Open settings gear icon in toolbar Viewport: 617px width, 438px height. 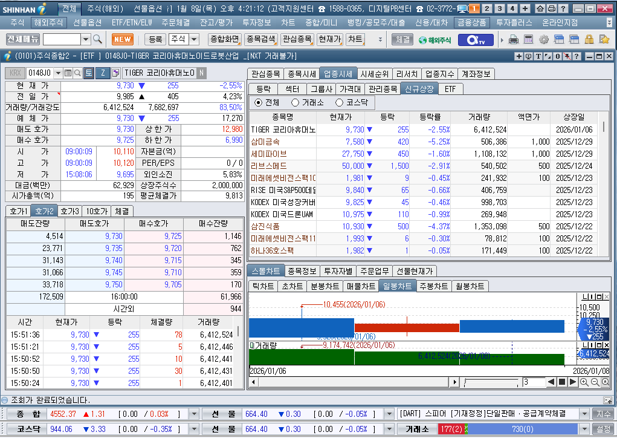coord(544,39)
